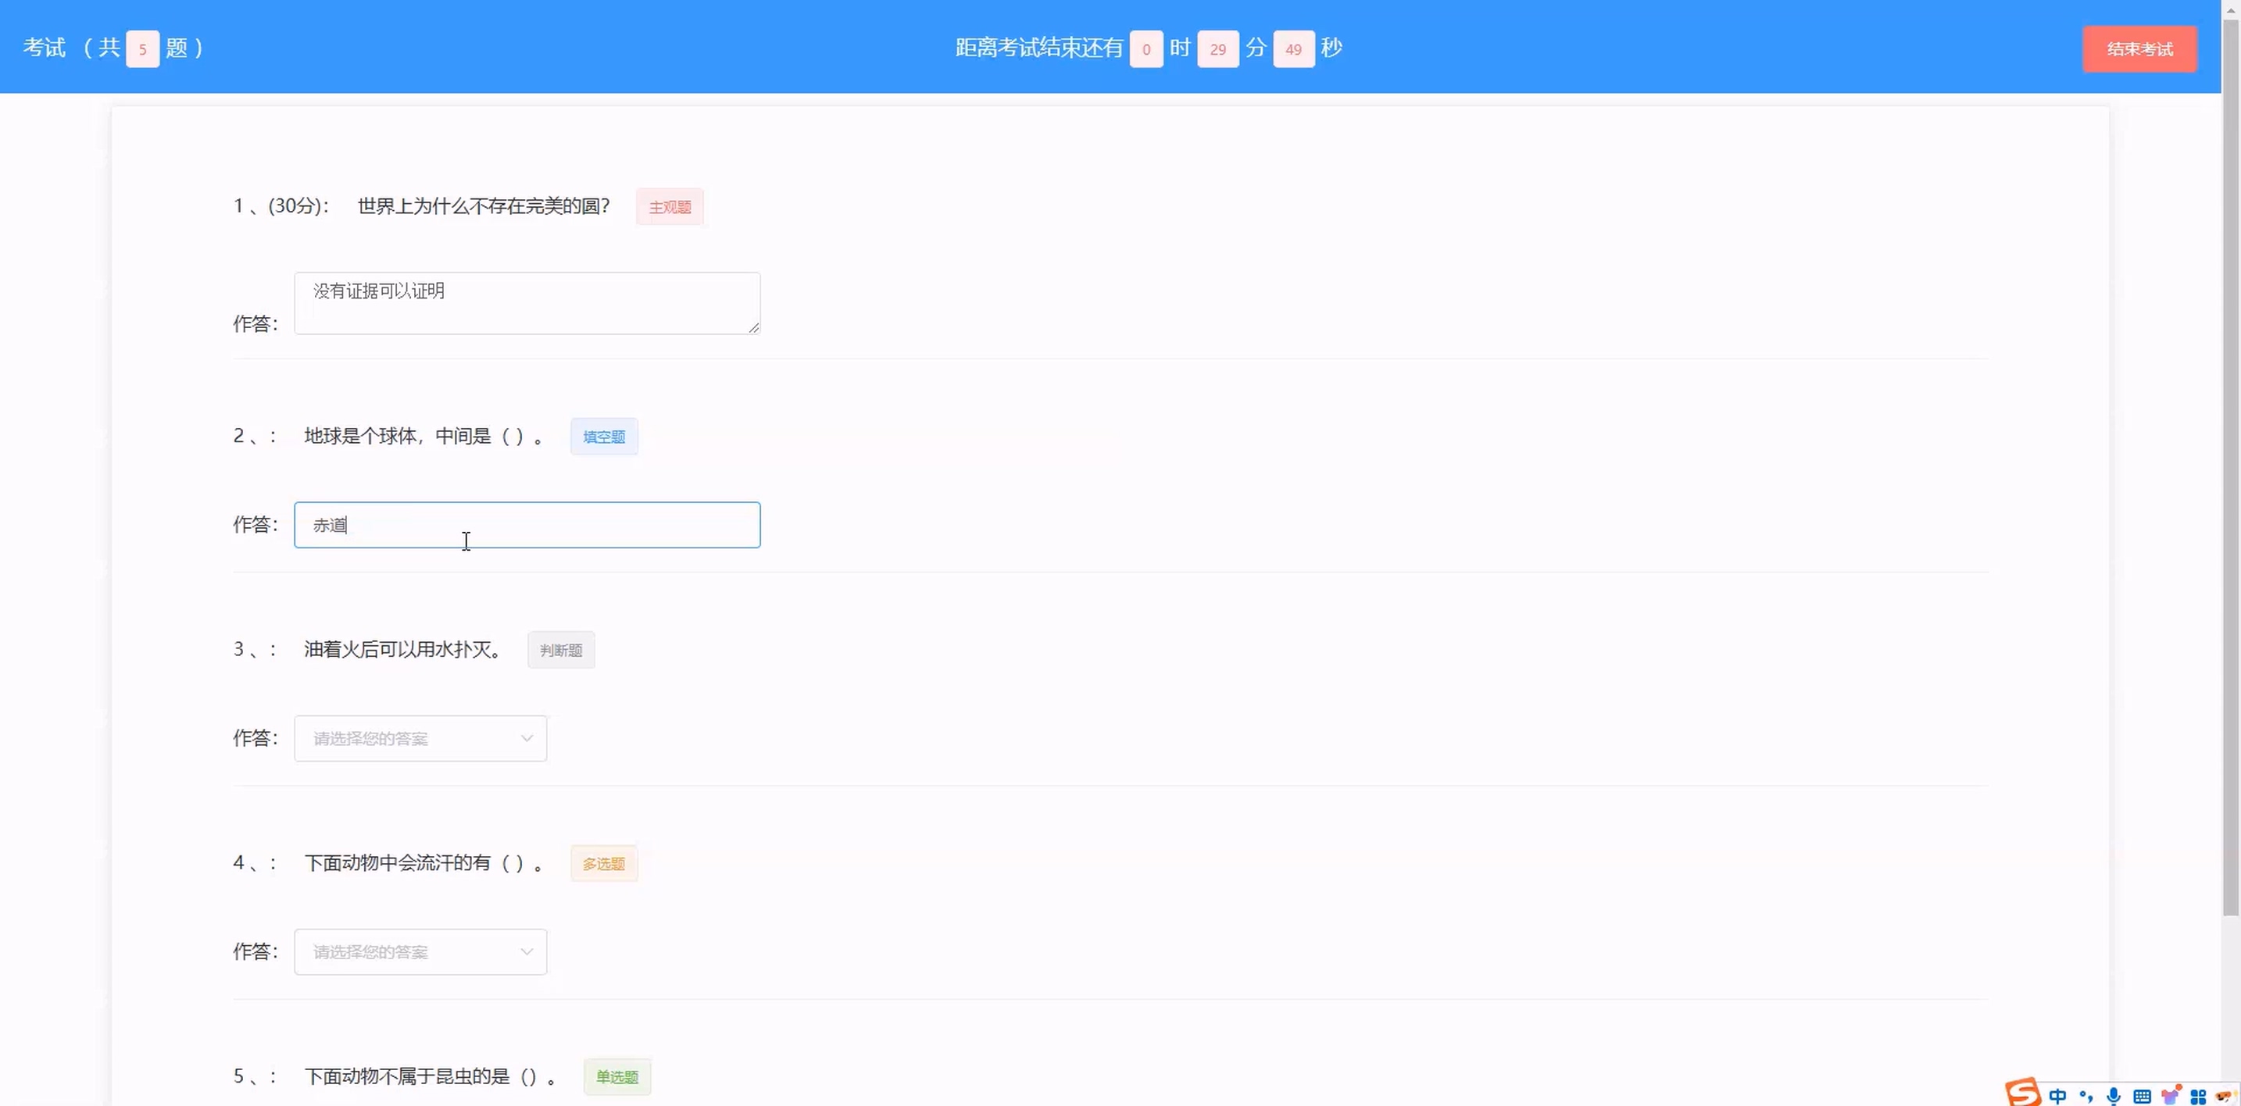
Task: Click the textarea resize handle in question 1
Action: [753, 328]
